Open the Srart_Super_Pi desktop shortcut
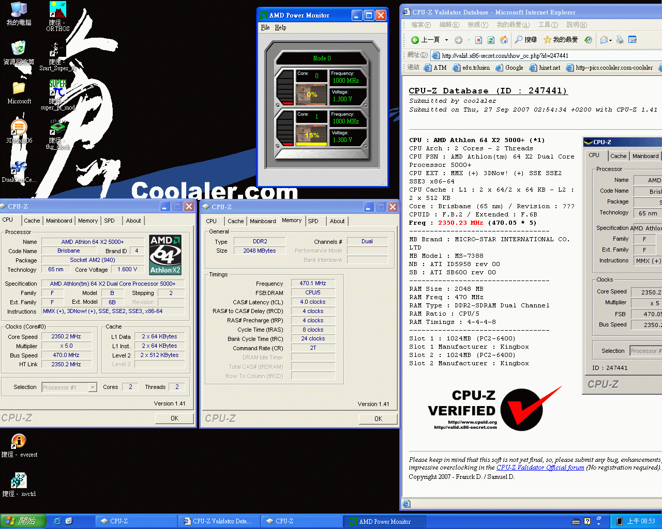 click(x=58, y=56)
